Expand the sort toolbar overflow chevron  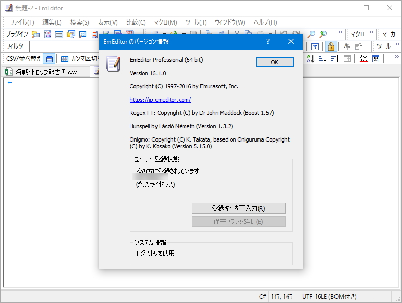pos(397,57)
